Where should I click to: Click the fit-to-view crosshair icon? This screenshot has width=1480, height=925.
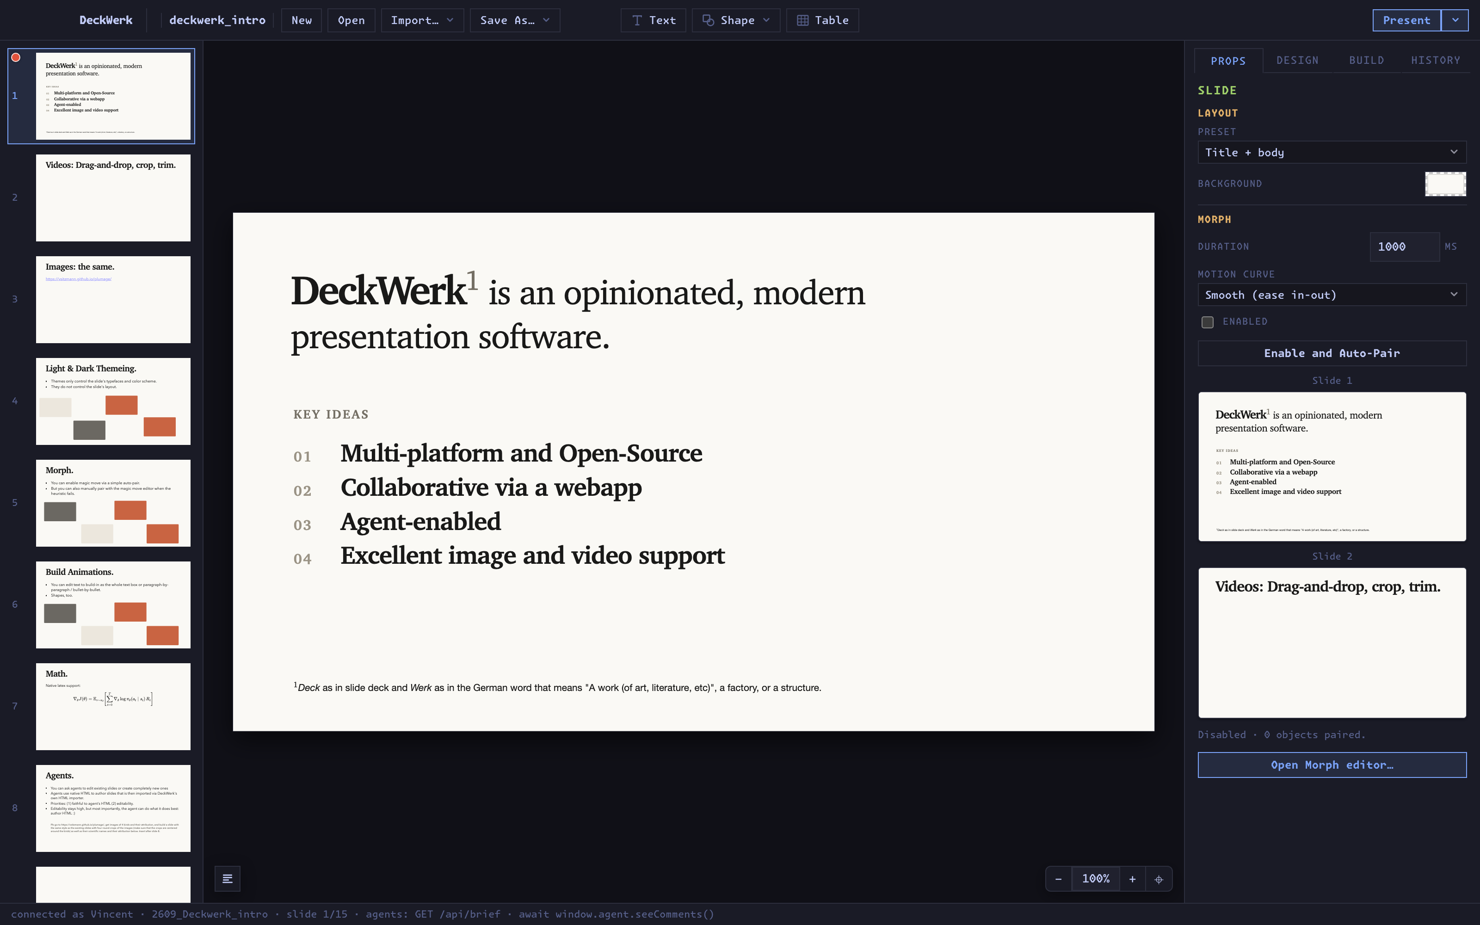pyautogui.click(x=1158, y=879)
